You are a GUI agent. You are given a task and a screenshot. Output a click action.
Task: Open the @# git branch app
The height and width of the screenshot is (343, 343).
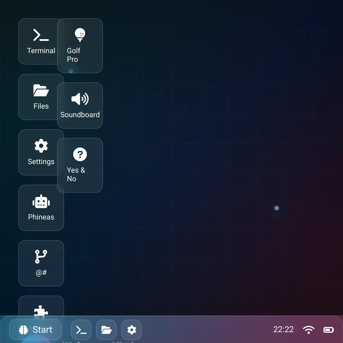point(41,263)
